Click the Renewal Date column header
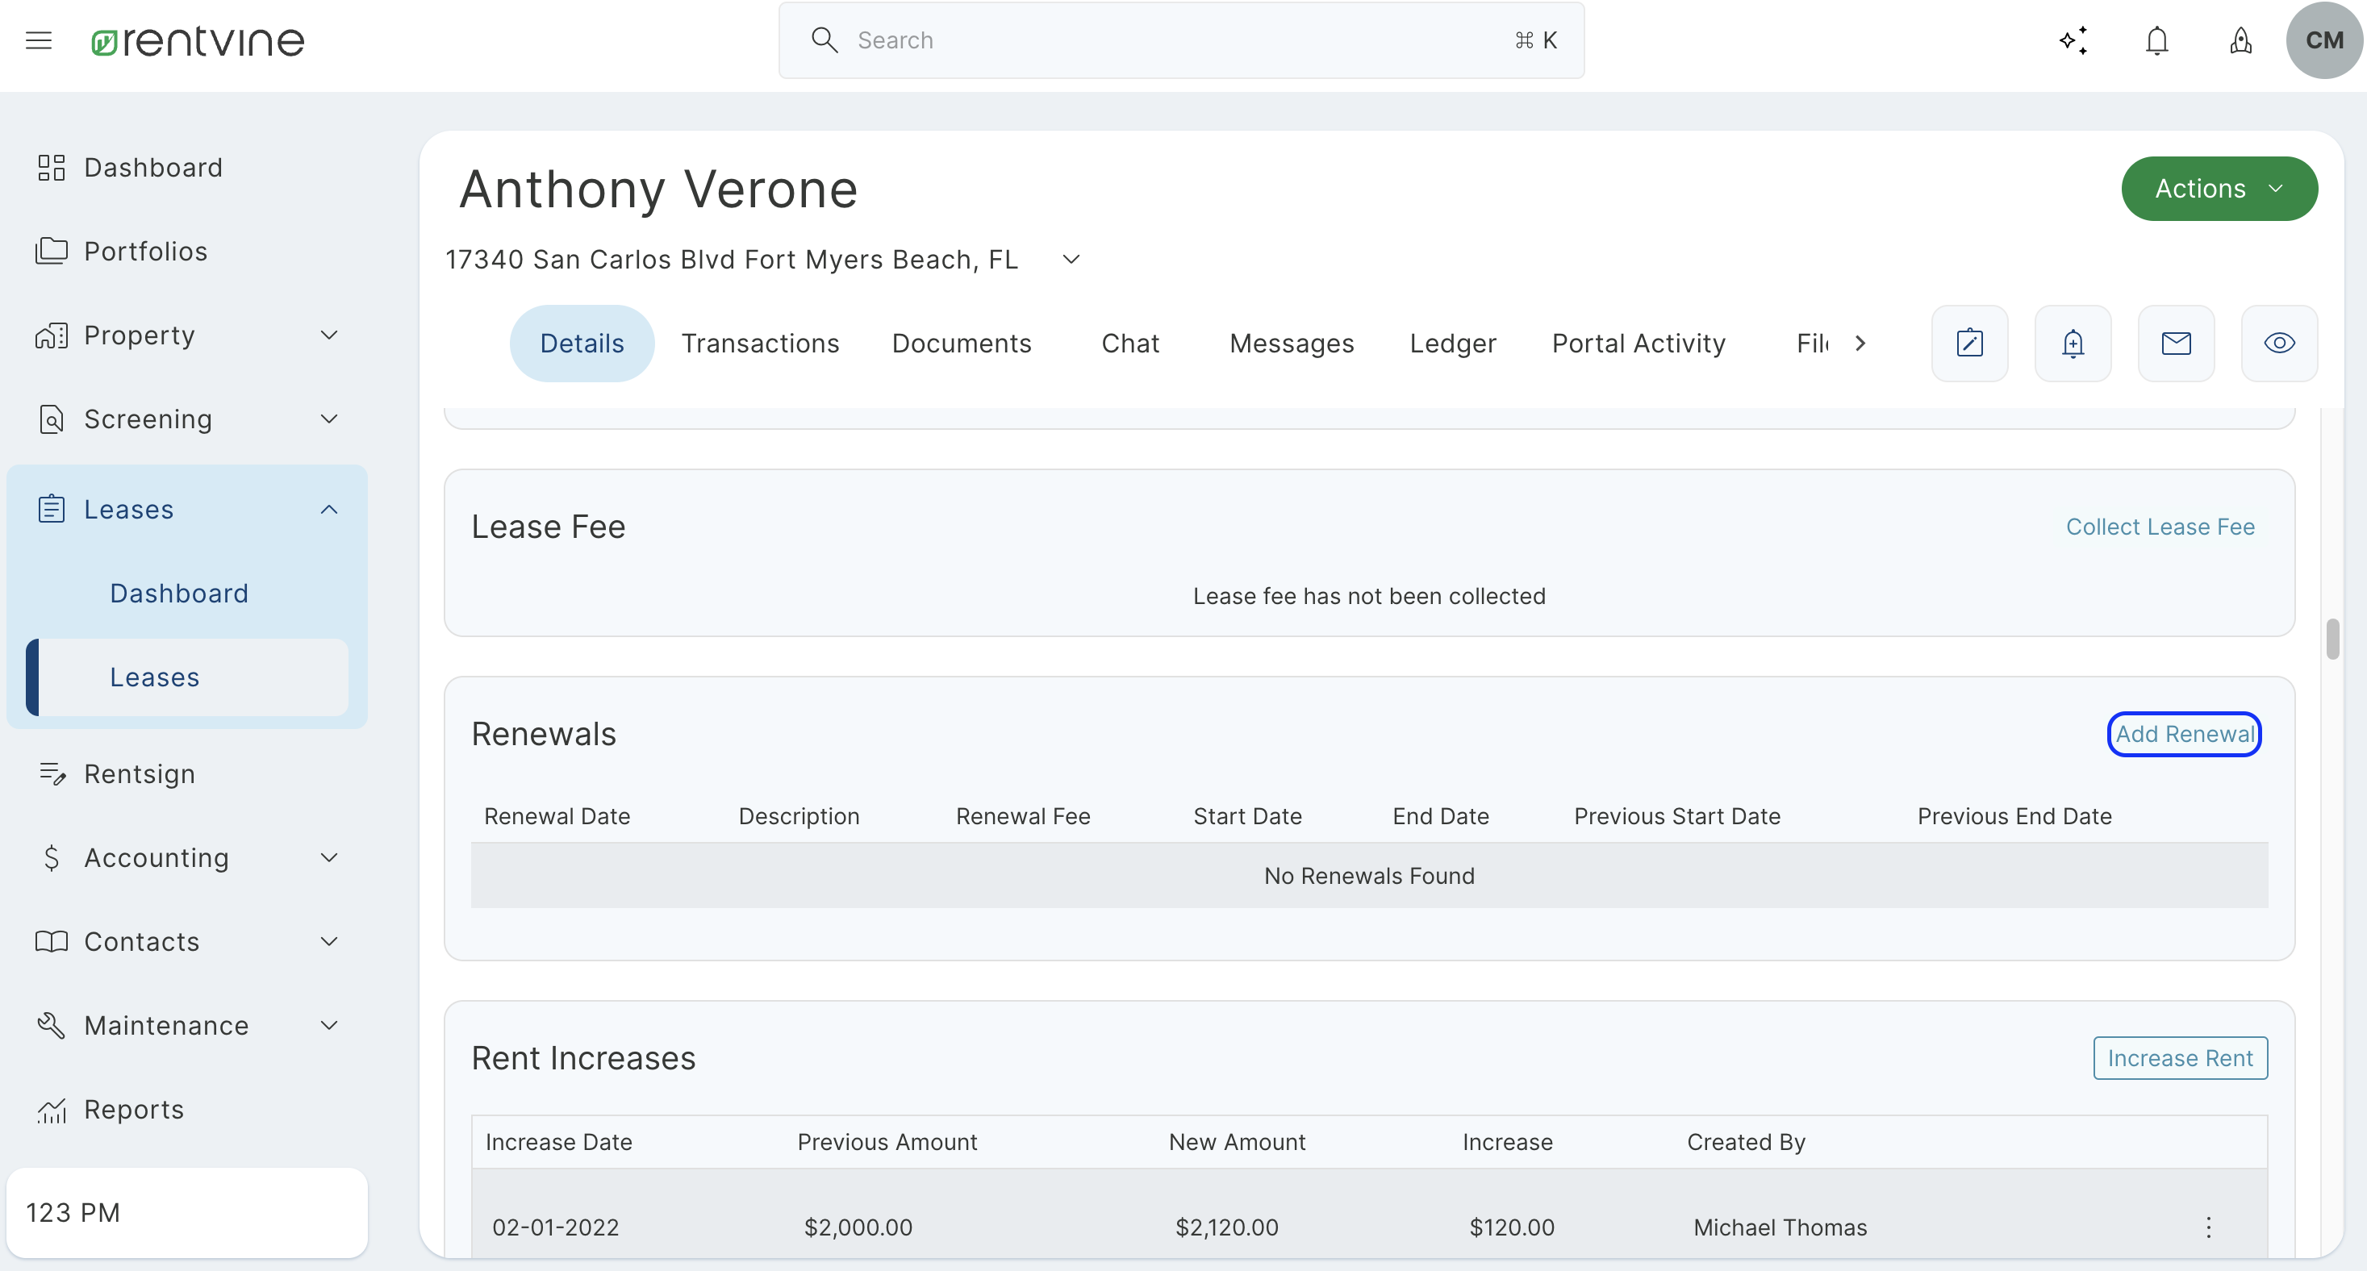This screenshot has width=2367, height=1271. point(557,815)
